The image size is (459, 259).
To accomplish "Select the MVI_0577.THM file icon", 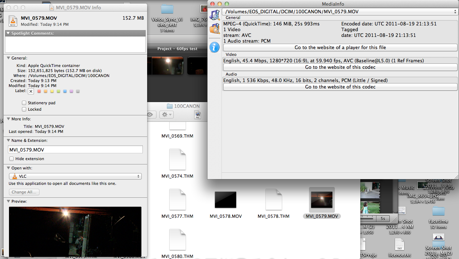I will [x=178, y=200].
